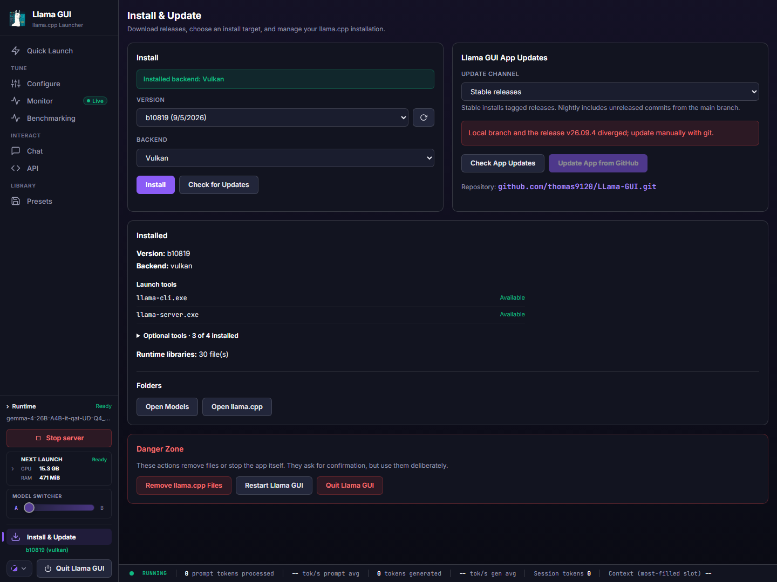Open Configure via its sliders icon
Image resolution: width=777 pixels, height=582 pixels.
coord(16,84)
